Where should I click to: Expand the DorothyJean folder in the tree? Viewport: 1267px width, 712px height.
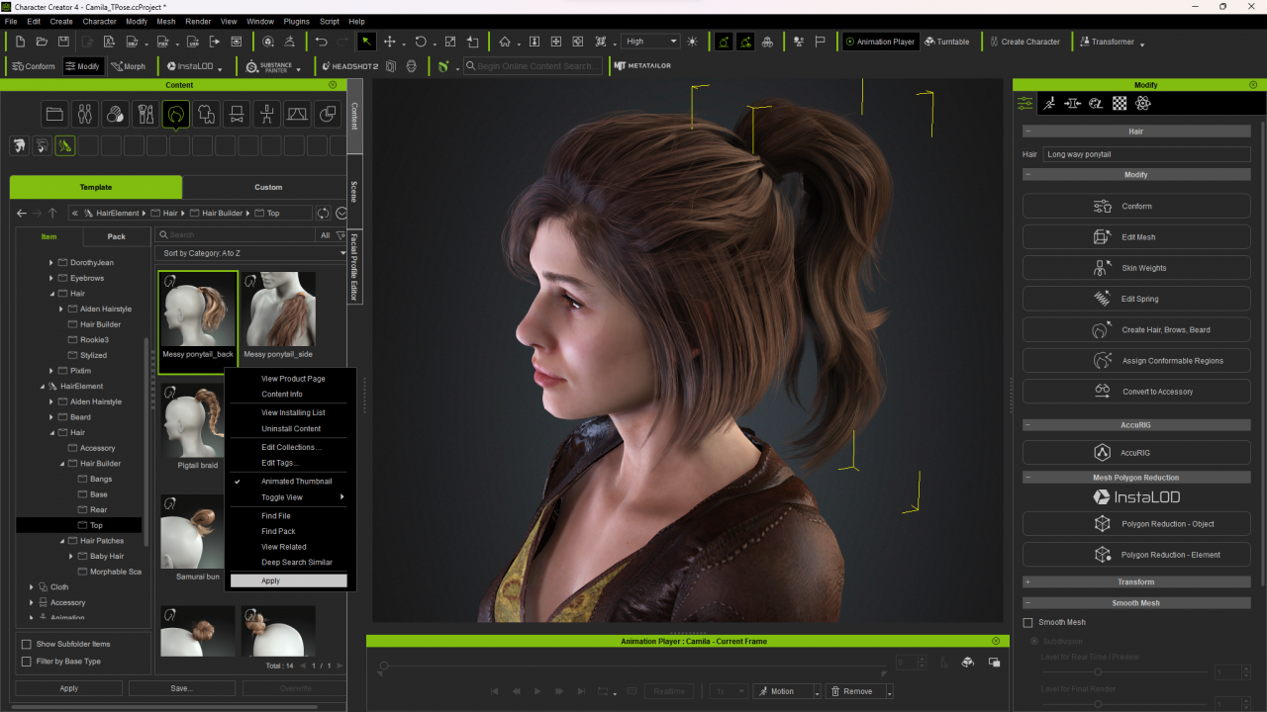(x=51, y=263)
